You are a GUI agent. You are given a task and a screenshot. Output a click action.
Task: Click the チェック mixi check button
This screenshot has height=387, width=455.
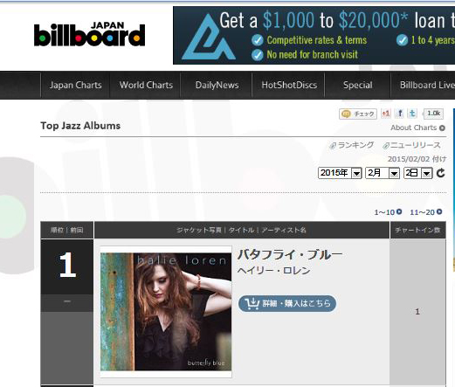point(358,114)
